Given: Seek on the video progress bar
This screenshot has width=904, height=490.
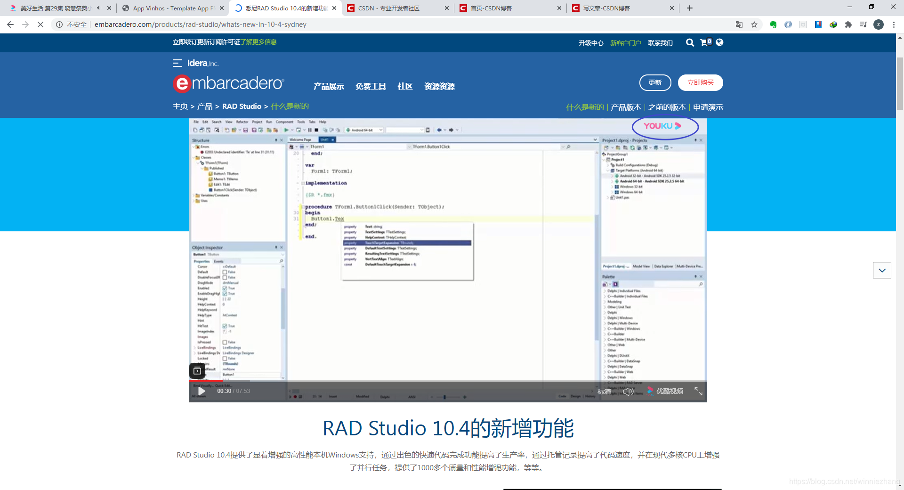Looking at the screenshot, I should tap(448, 381).
